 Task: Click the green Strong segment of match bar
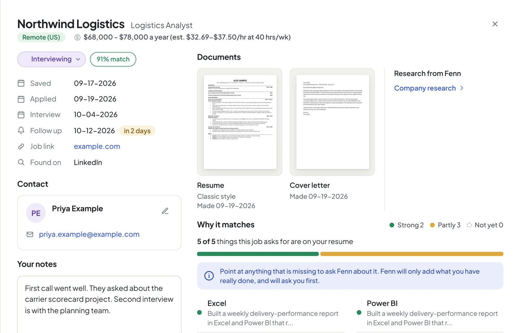point(258,254)
